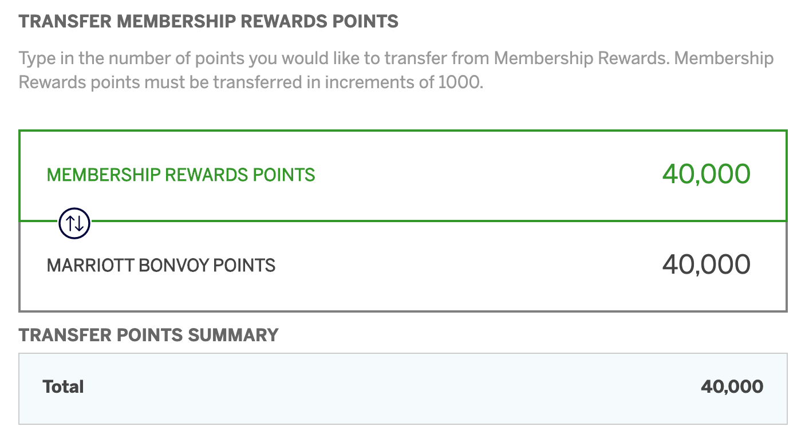Viewport: 805px width, 442px height.
Task: Click empty space right of MEMBERSHIP REWARDS POINTS label
Action: [x=487, y=175]
